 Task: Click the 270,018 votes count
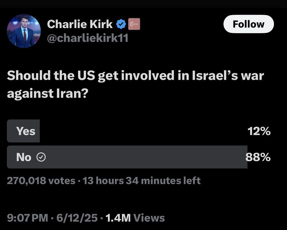coord(41,180)
